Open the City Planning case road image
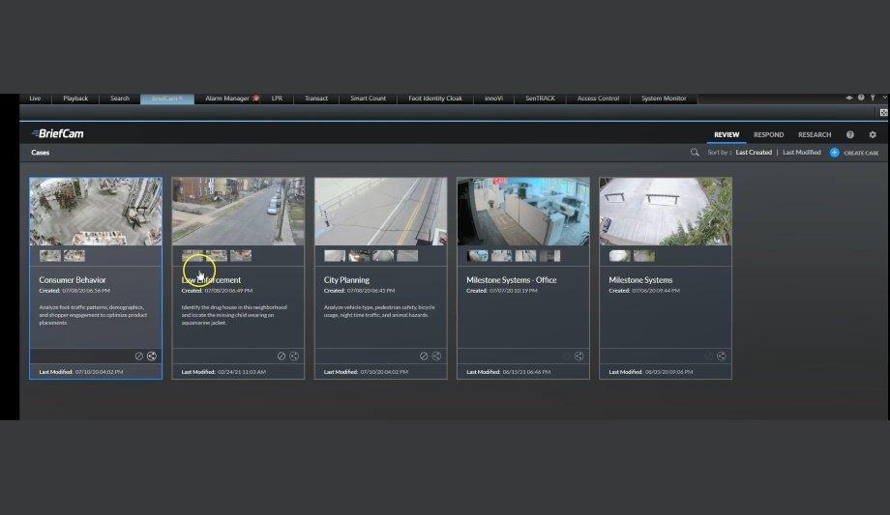 pos(381,212)
